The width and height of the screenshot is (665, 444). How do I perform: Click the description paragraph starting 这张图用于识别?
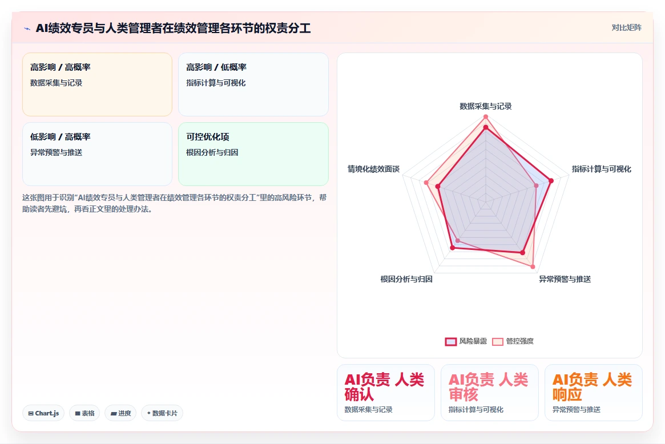click(x=174, y=203)
